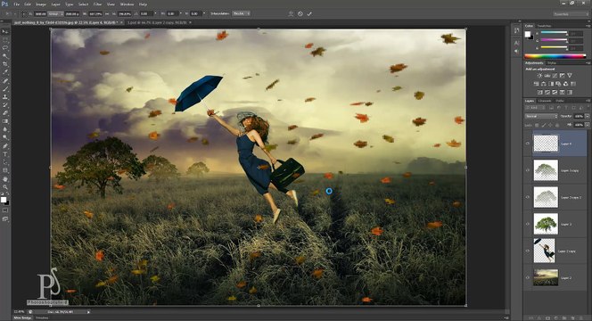Image resolution: width=592 pixels, height=321 pixels.
Task: Hide the bright green tree layer
Action: coord(528,224)
